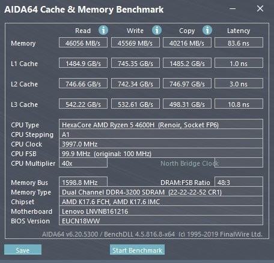Click the info icon next to Write
The width and height of the screenshot is (274, 263).
click(157, 30)
